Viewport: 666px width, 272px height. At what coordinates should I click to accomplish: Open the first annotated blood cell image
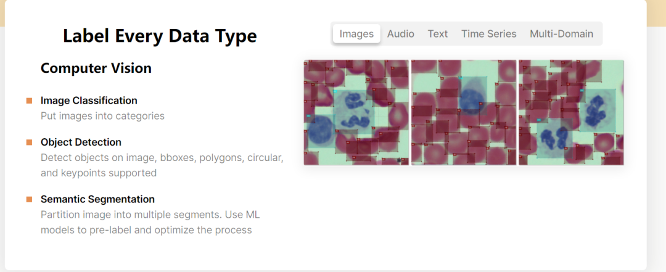click(x=356, y=112)
